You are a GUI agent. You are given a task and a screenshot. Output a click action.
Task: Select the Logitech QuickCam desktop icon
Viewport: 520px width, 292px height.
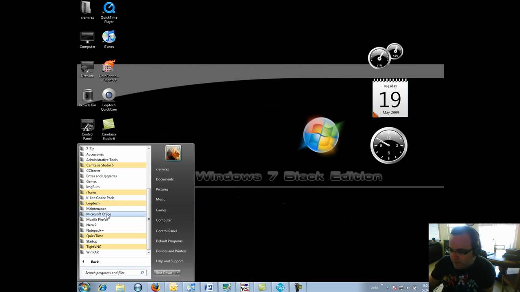109,100
